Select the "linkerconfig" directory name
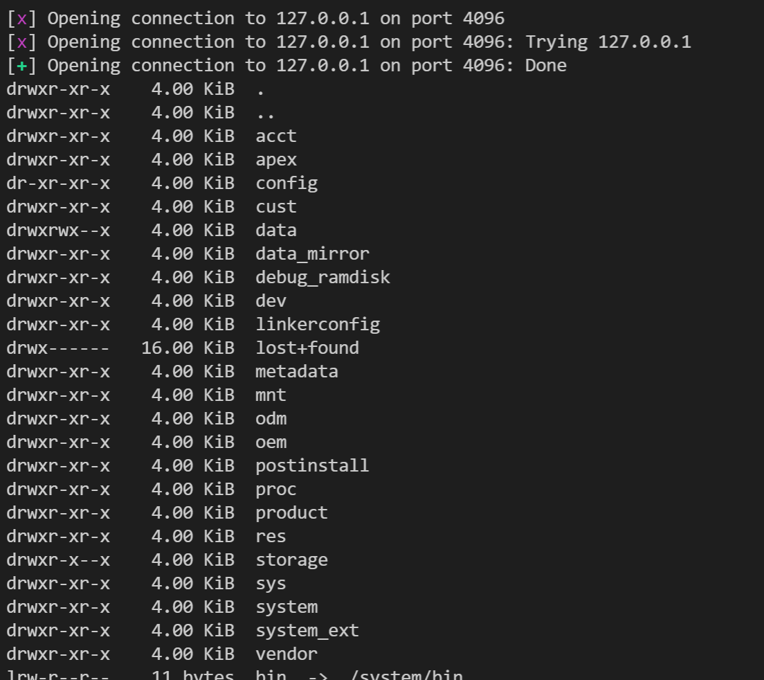The image size is (764, 680). coord(318,324)
